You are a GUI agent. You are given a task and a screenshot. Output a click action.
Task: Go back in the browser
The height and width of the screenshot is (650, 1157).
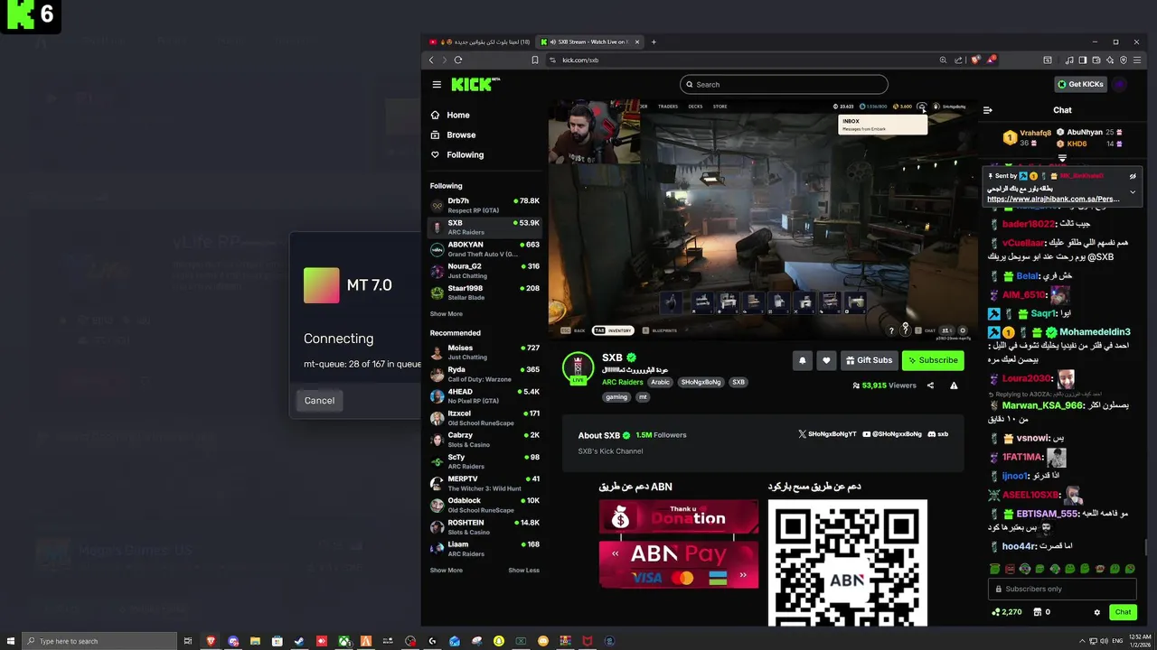tap(431, 60)
